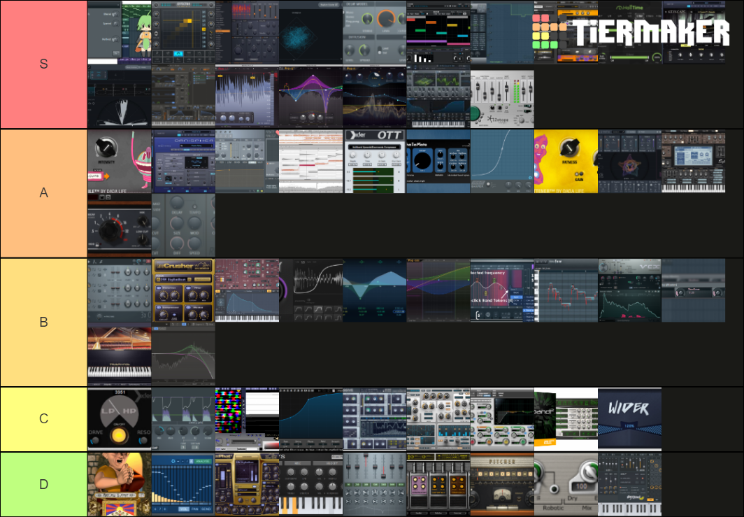Image resolution: width=744 pixels, height=517 pixels.
Task: Click the Crusher plugin image in B tier
Action: coord(183,290)
